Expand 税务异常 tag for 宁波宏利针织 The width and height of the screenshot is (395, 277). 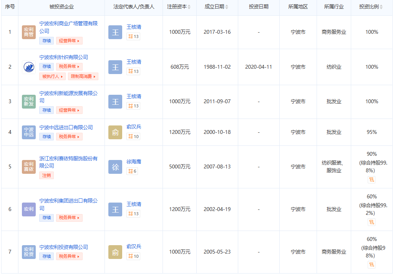(69, 67)
